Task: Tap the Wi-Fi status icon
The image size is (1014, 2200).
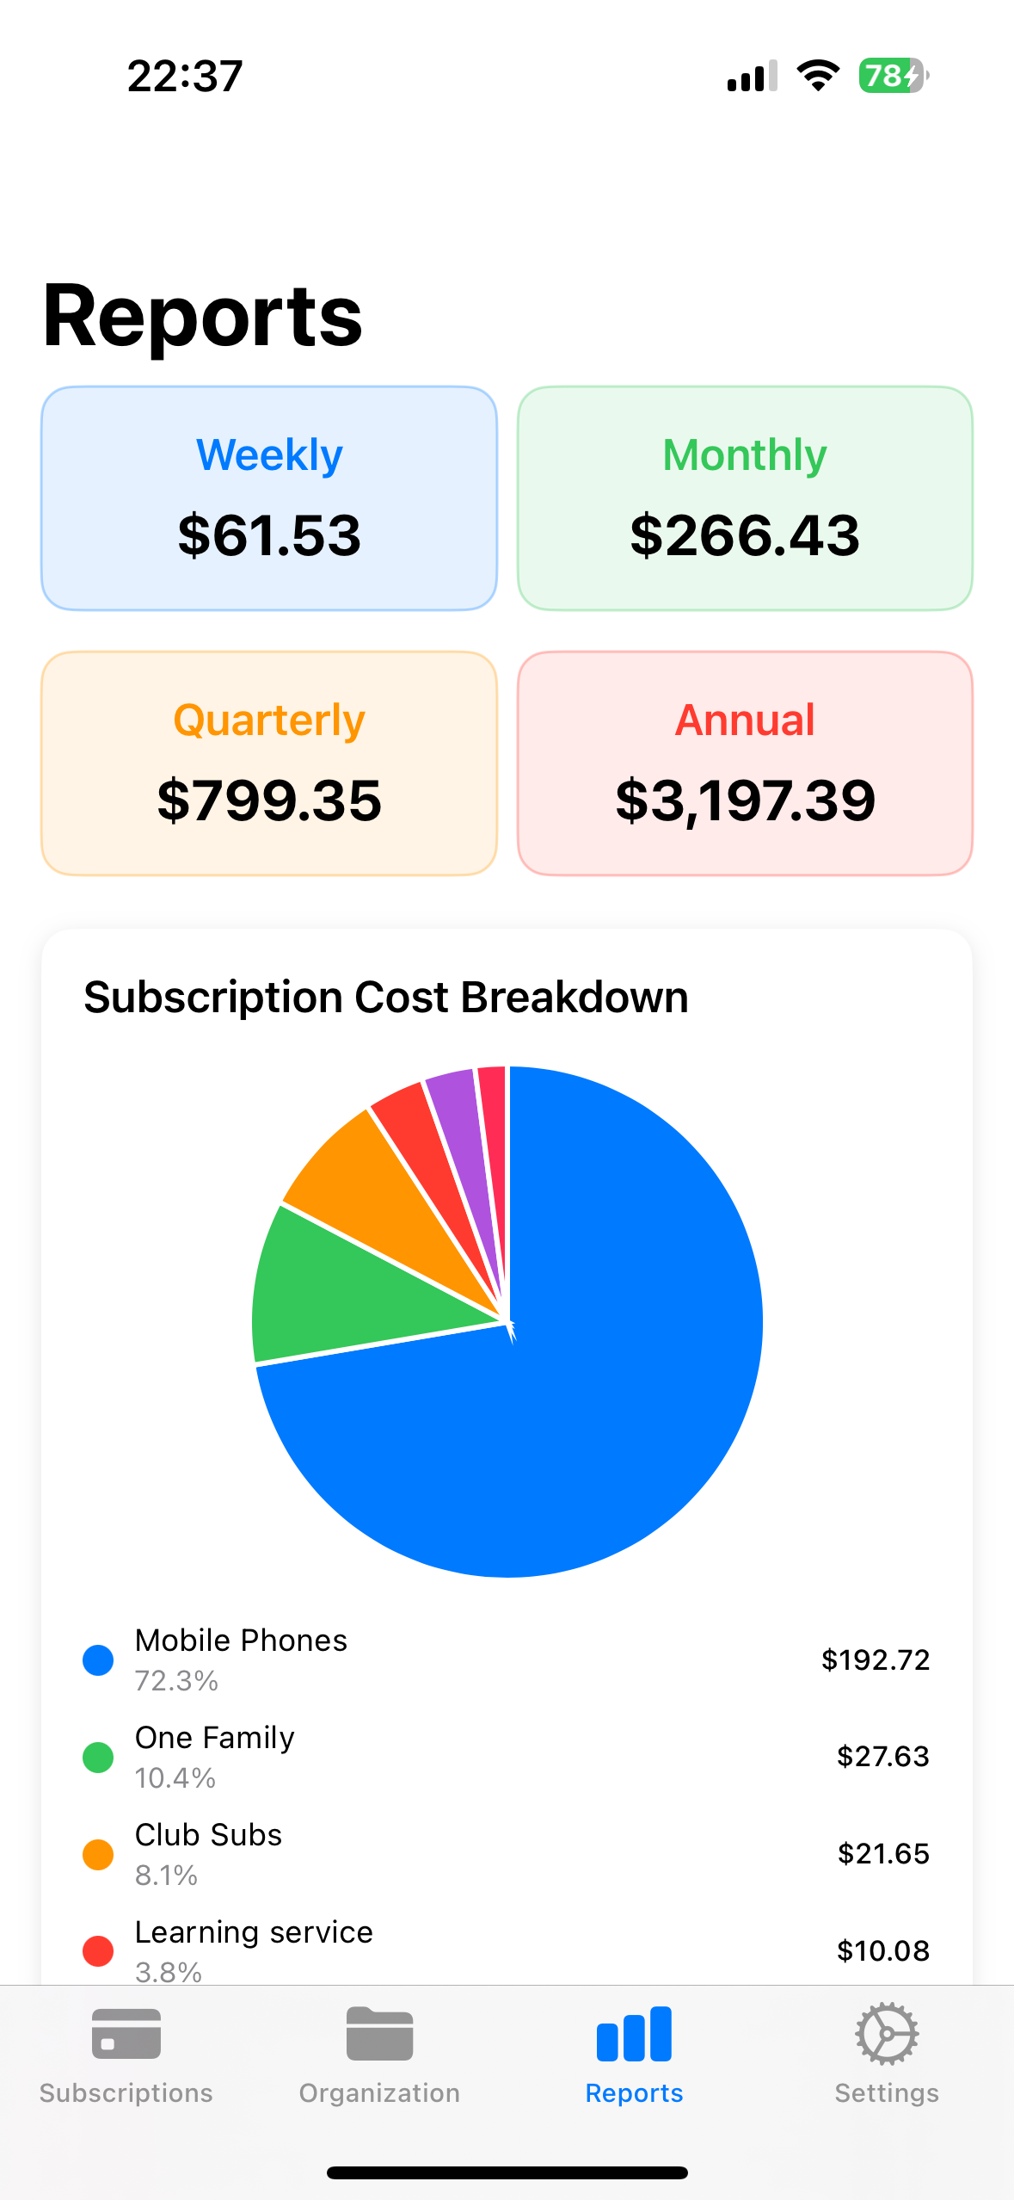Action: pyautogui.click(x=818, y=76)
